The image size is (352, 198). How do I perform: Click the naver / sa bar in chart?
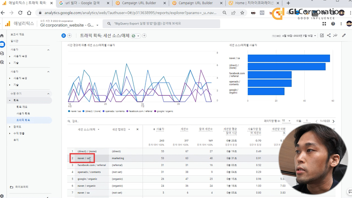coord(289,58)
